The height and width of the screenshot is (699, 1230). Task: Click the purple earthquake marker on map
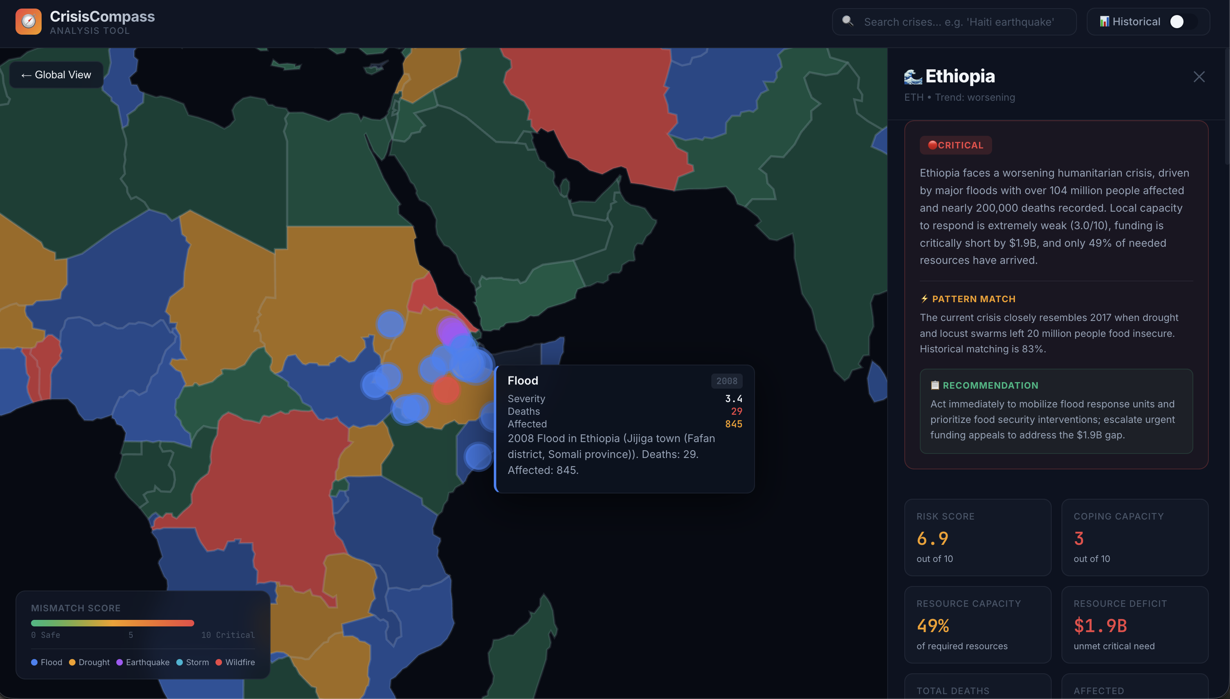[450, 330]
